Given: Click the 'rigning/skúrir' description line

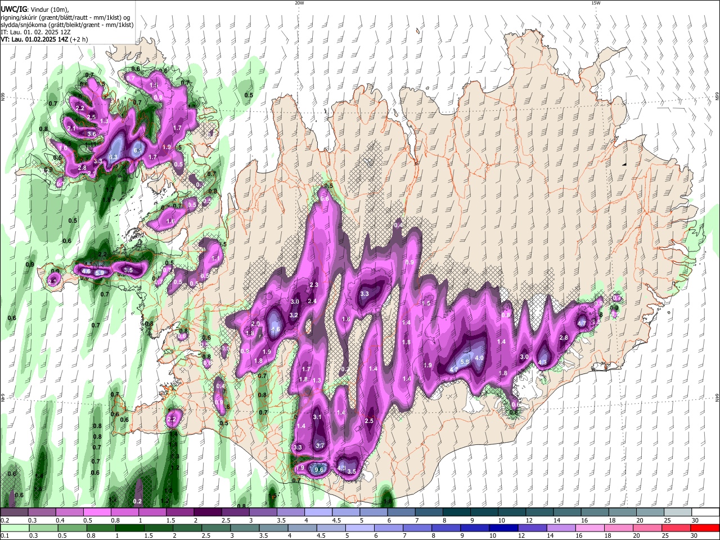Looking at the screenshot, I should tap(65, 17).
